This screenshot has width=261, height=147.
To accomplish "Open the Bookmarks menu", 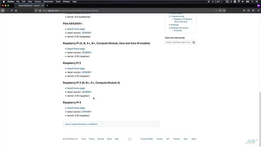I will click(48, 2).
